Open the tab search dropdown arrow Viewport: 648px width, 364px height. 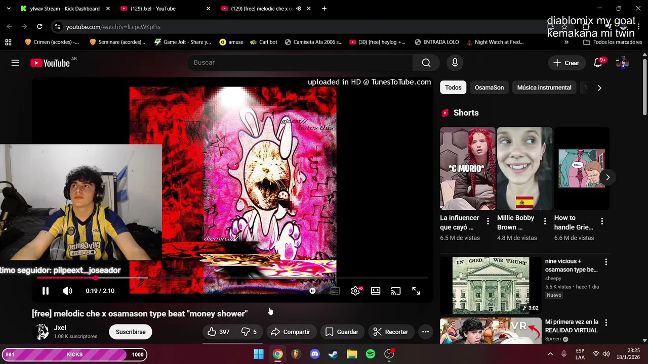click(x=8, y=9)
